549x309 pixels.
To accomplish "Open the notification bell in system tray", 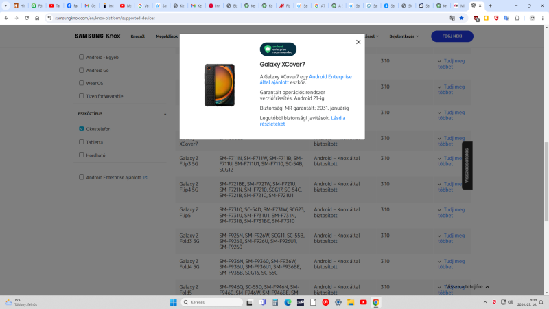I will pos(541,302).
